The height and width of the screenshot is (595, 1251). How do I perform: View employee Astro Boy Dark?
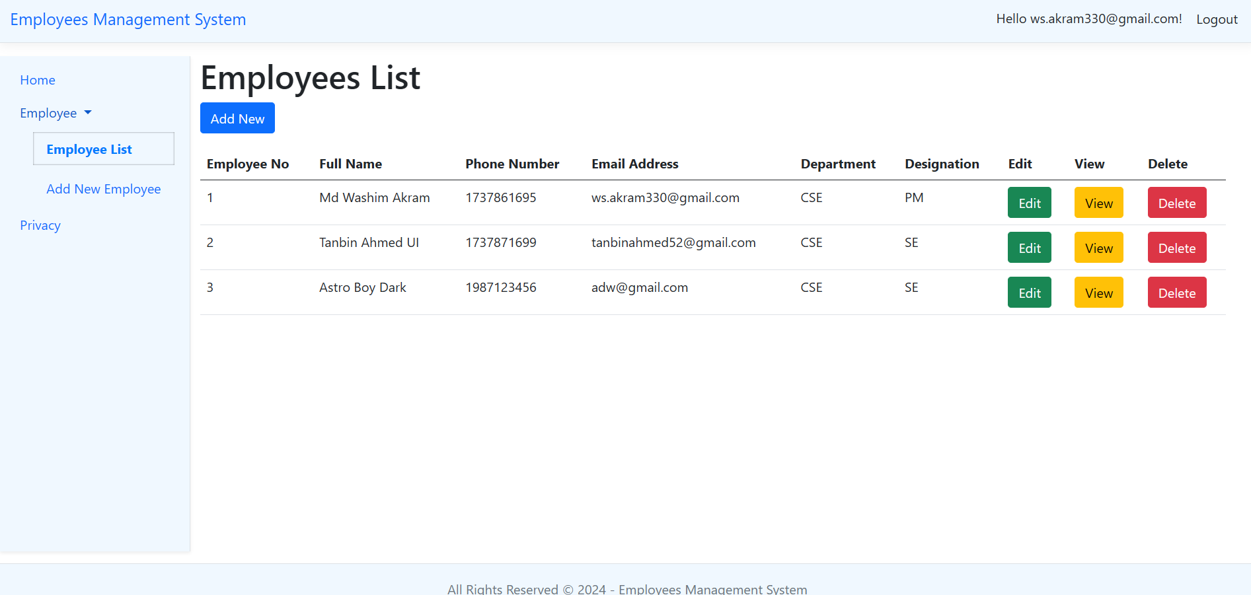pyautogui.click(x=1098, y=293)
